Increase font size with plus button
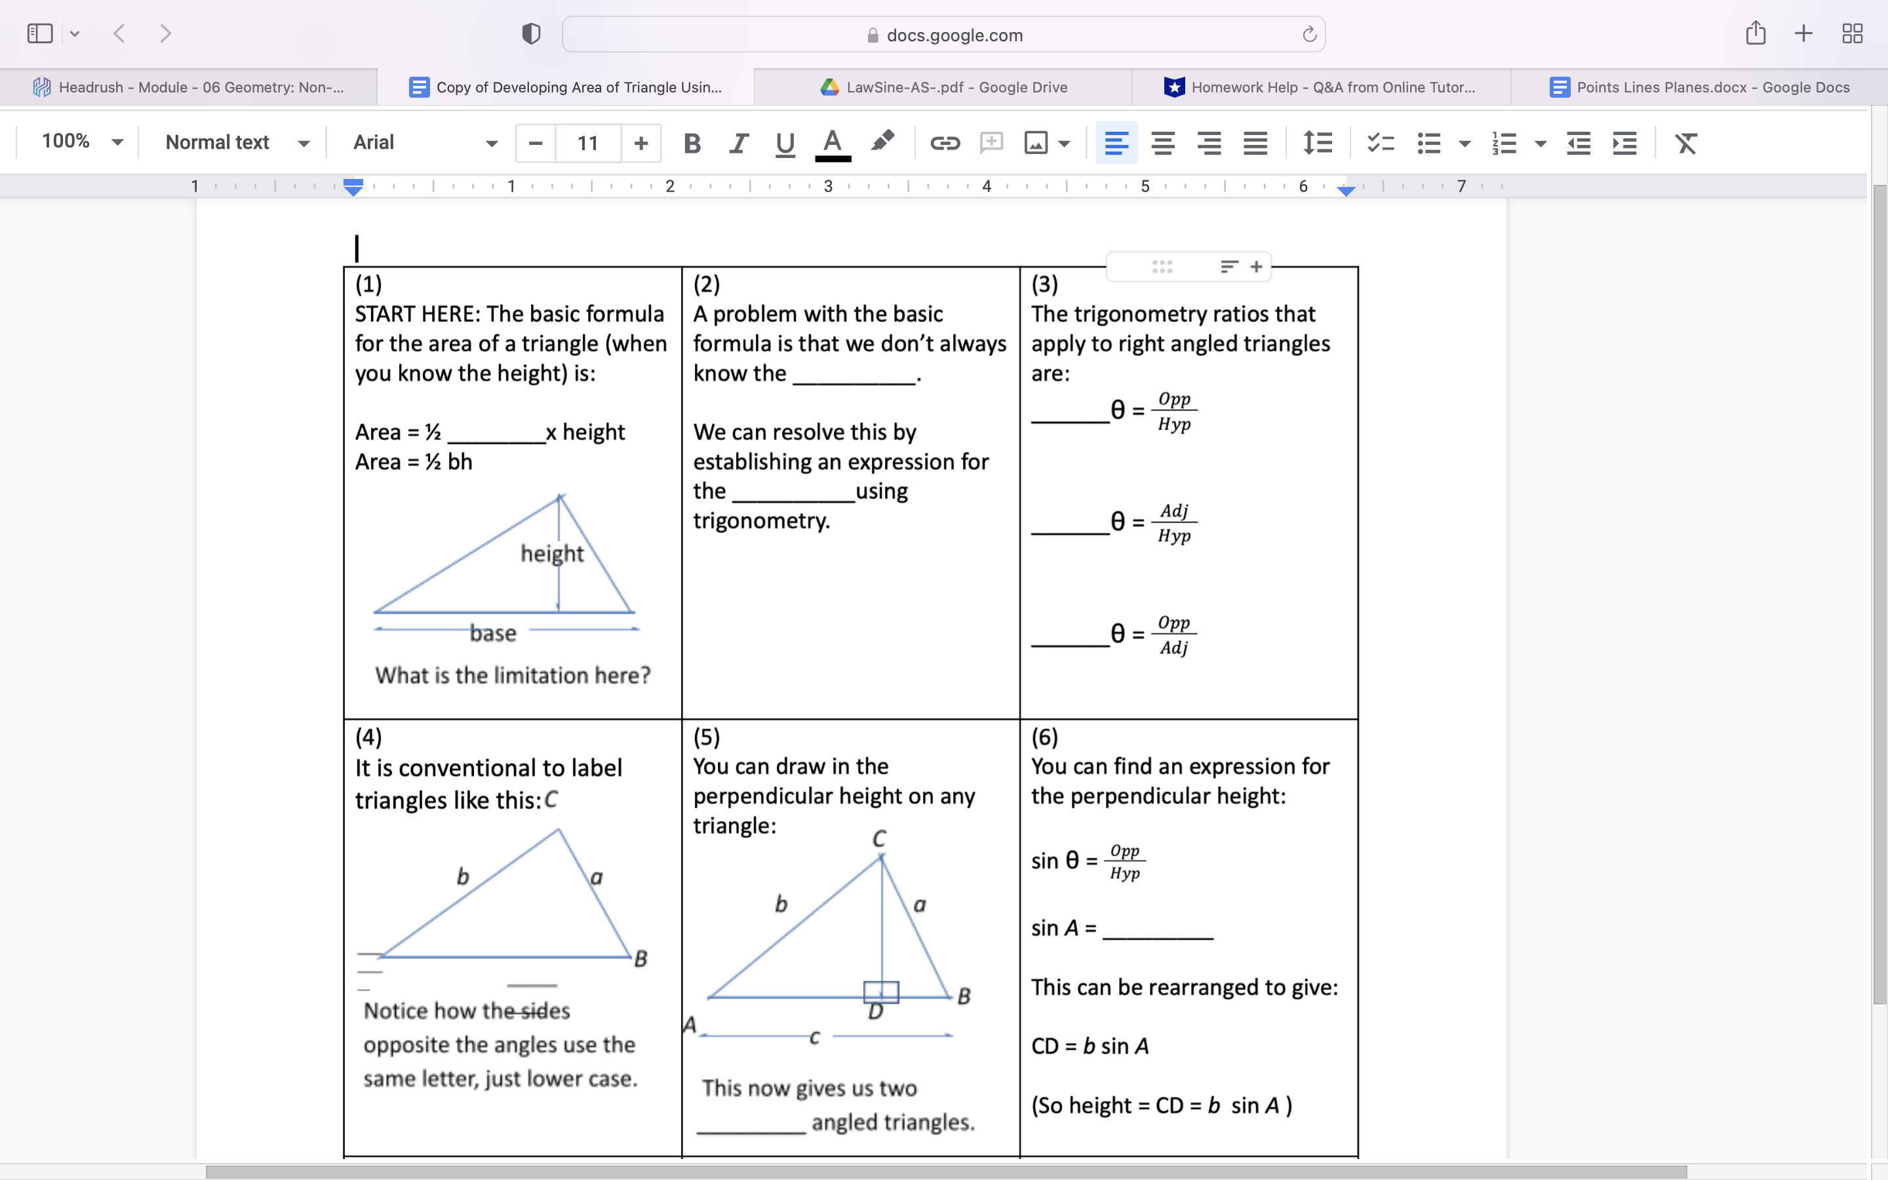 640,143
